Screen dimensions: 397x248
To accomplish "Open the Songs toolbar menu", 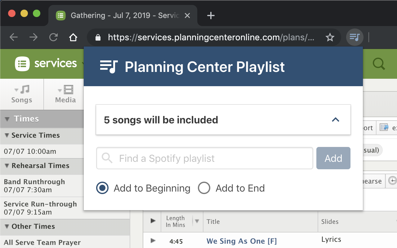I will click(x=22, y=94).
